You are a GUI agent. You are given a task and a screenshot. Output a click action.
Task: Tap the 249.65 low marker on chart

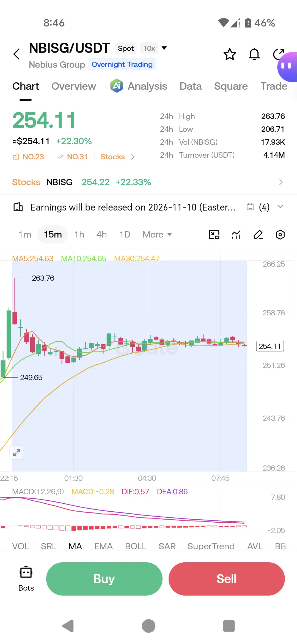click(31, 378)
